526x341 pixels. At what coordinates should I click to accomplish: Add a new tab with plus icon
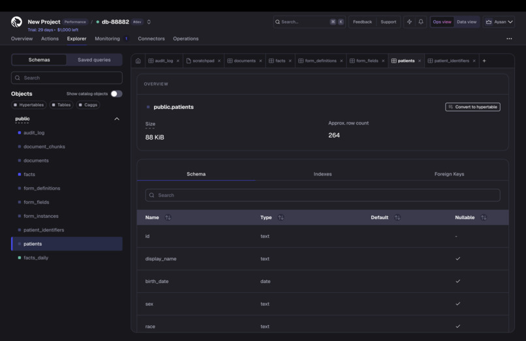pos(484,61)
